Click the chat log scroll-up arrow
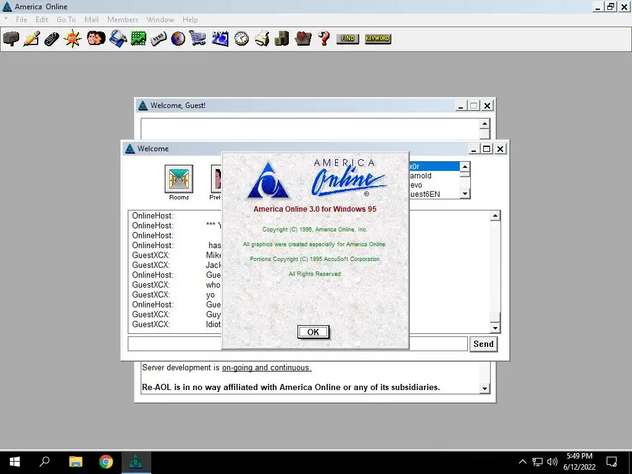The image size is (632, 474). (496, 215)
